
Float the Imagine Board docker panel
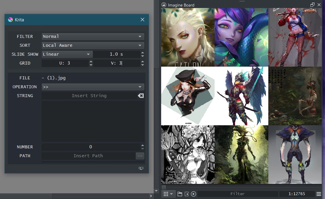point(312,5)
